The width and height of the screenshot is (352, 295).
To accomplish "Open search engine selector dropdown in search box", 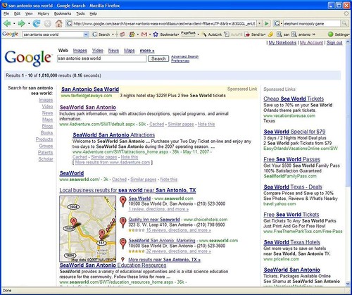I will 281,24.
